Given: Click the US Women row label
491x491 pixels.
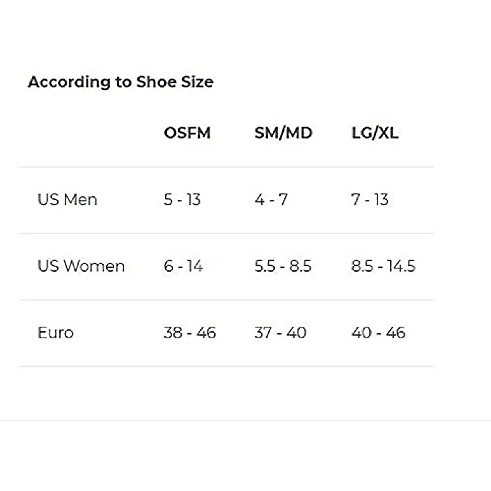Looking at the screenshot, I should (x=81, y=266).
